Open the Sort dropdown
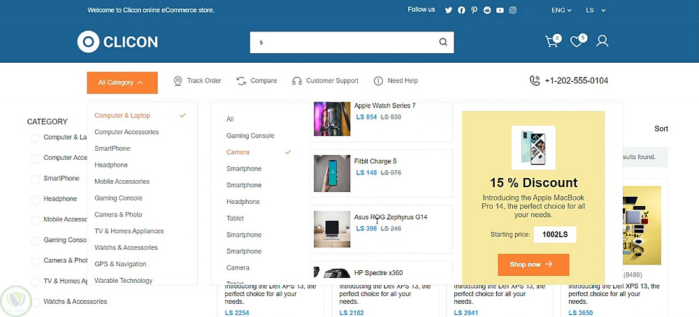Image resolution: width=699 pixels, height=317 pixels. (661, 128)
